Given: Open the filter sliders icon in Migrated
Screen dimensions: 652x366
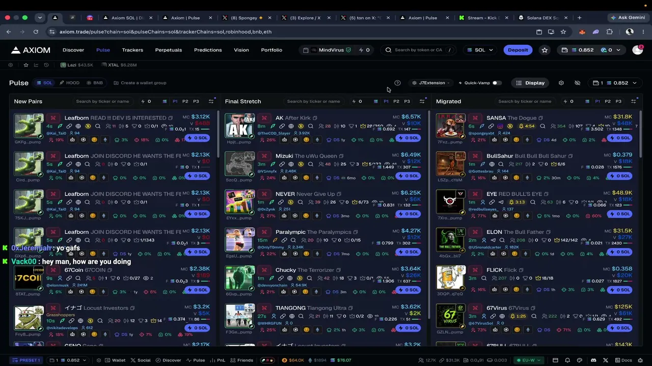Looking at the screenshot, I should tap(633, 101).
